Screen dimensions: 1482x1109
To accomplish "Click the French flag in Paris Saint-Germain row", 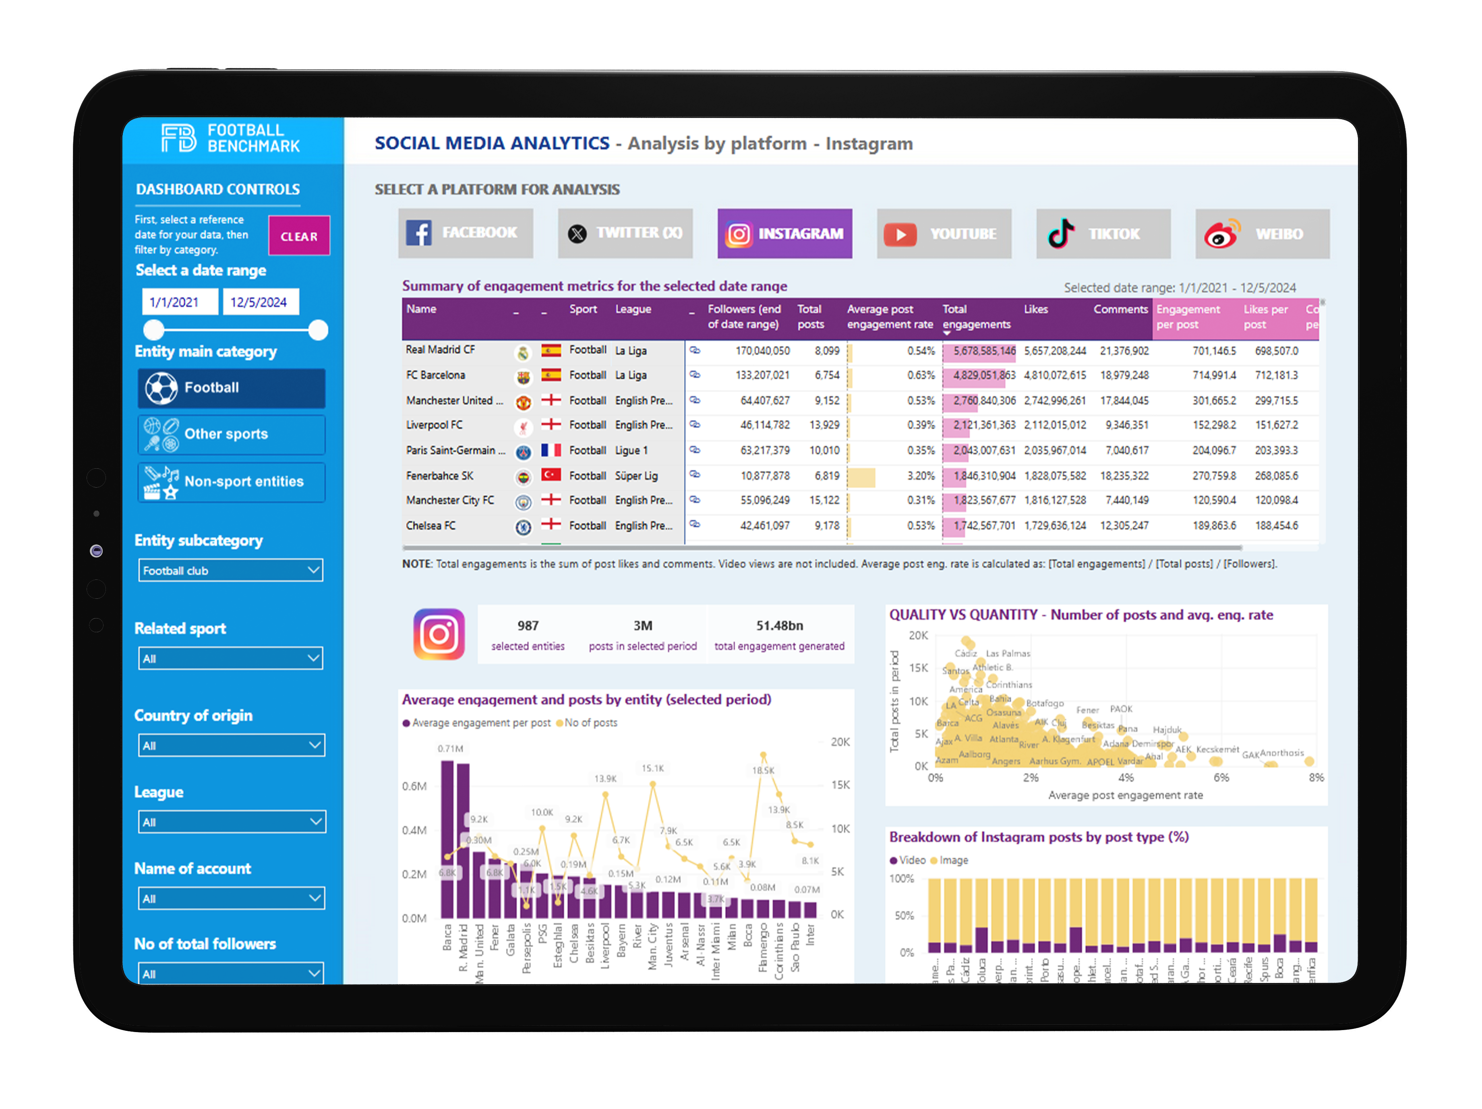I will pyautogui.click(x=551, y=450).
